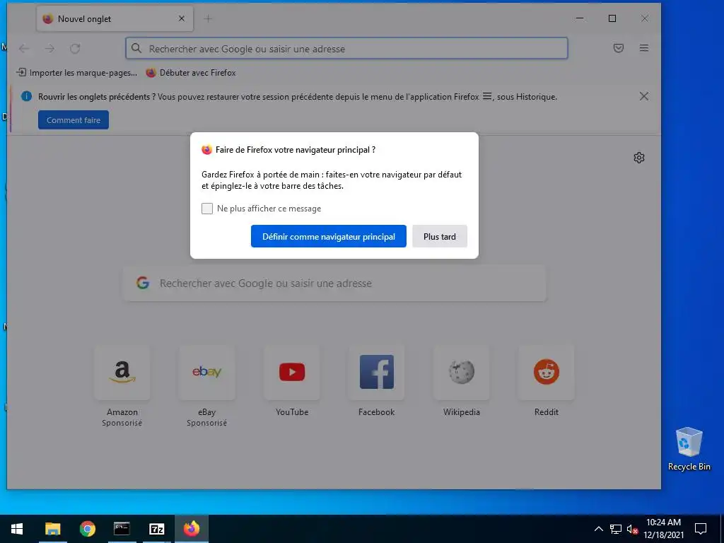
Task: Go forward with the forward arrow
Action: (x=49, y=48)
